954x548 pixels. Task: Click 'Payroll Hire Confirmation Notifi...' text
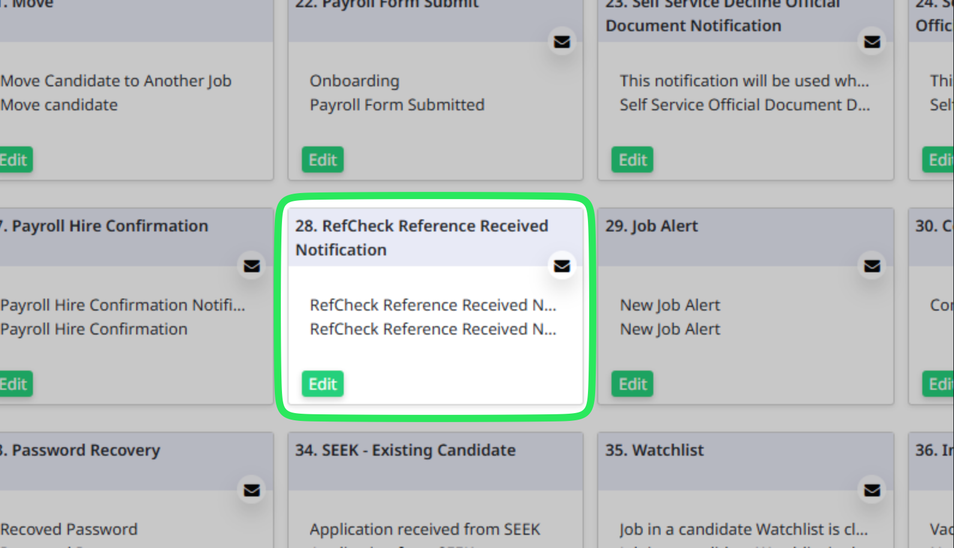[x=122, y=305]
